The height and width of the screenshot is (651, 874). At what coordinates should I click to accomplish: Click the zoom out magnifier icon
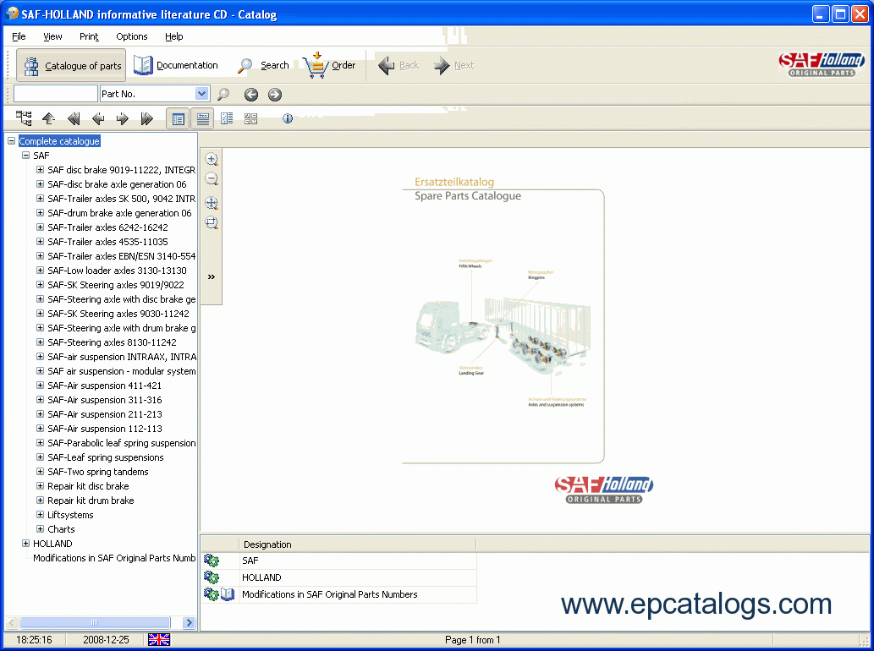212,179
